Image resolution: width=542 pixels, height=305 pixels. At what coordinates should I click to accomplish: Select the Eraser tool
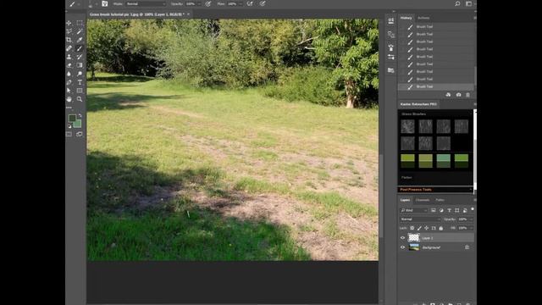pyautogui.click(x=69, y=65)
